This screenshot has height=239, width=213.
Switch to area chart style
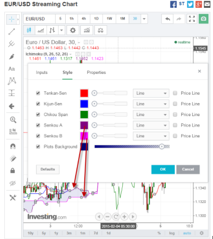[x=41, y=30]
